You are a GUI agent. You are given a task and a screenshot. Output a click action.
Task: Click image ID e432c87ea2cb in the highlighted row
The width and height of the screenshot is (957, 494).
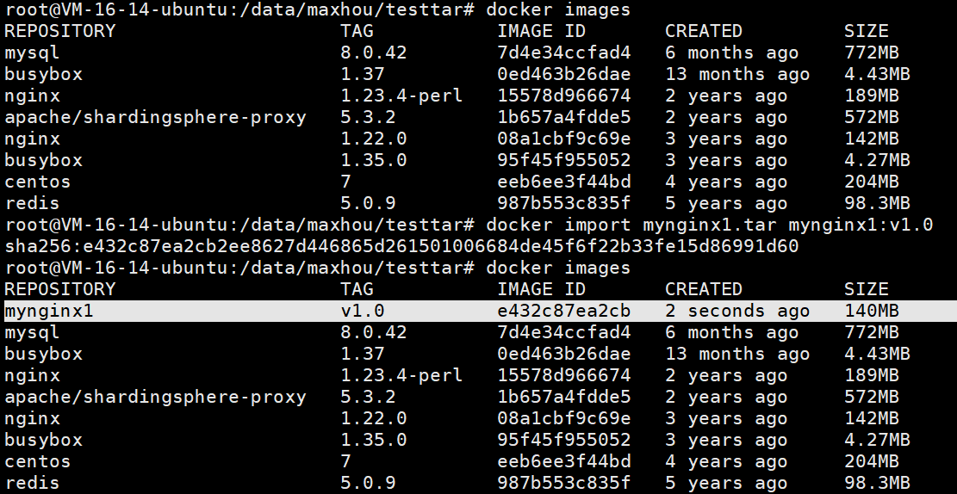pos(564,311)
